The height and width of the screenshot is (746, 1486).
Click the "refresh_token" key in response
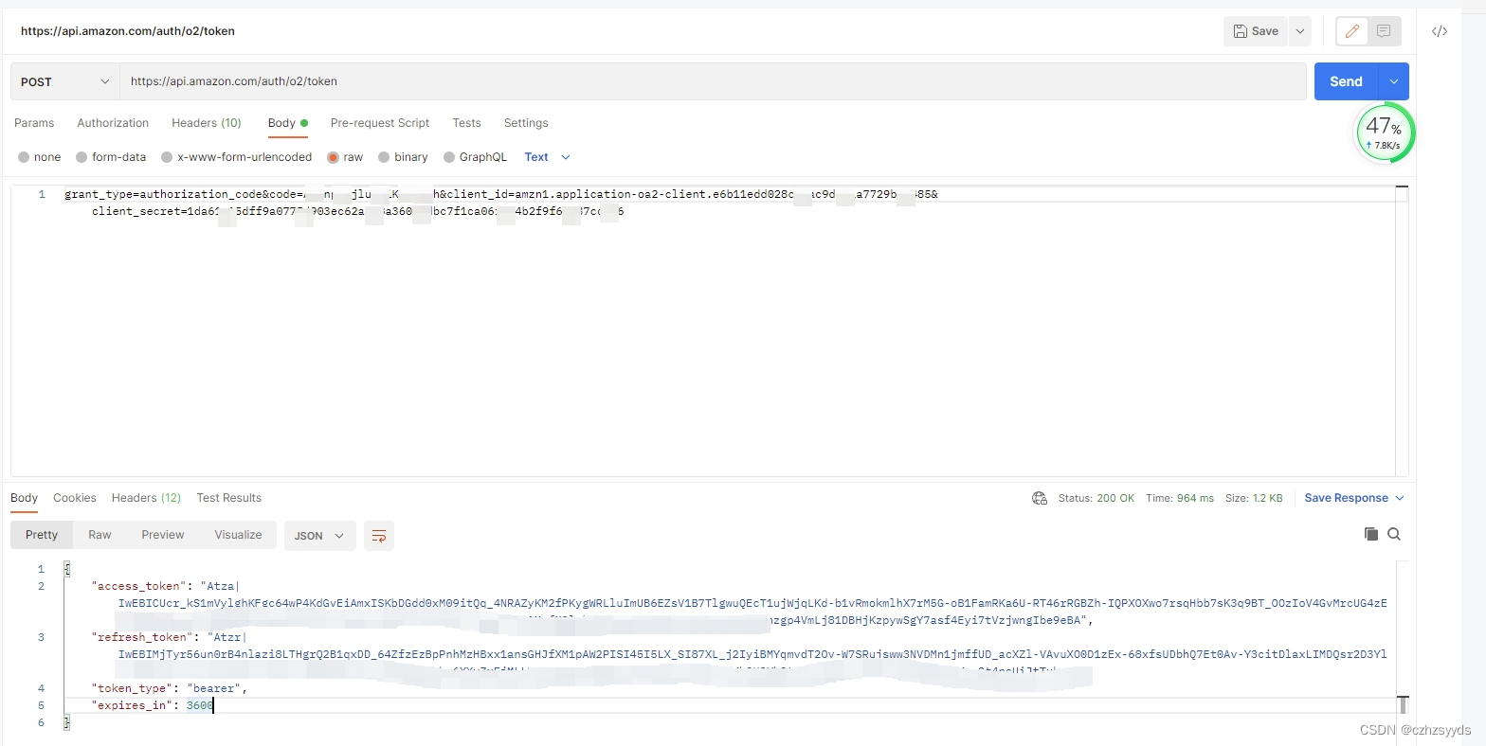tap(141, 637)
